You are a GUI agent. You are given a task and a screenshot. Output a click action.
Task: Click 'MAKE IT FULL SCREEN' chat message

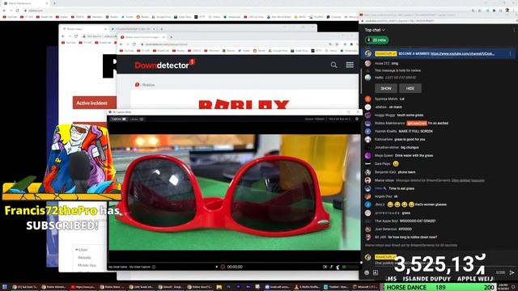pos(415,131)
